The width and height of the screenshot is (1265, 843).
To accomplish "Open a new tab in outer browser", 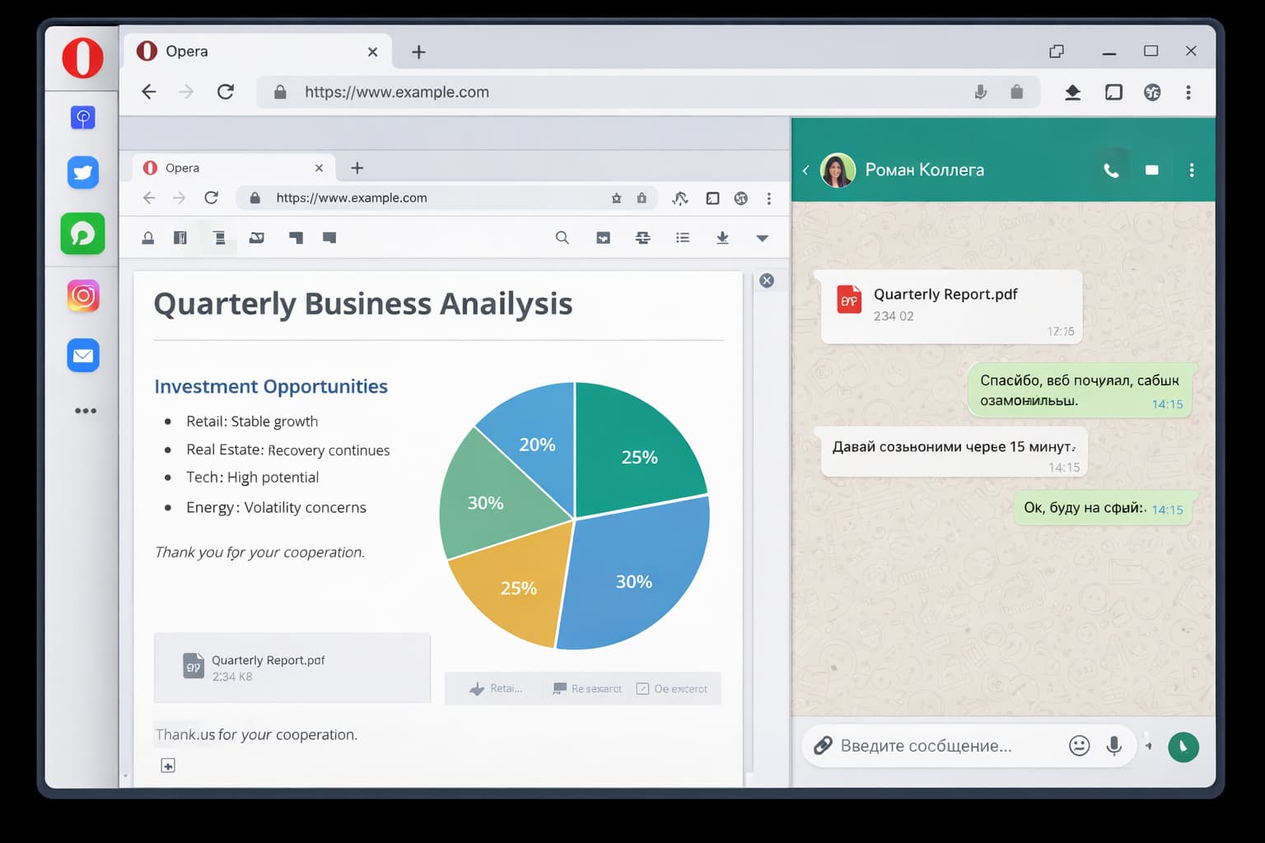I will [418, 52].
